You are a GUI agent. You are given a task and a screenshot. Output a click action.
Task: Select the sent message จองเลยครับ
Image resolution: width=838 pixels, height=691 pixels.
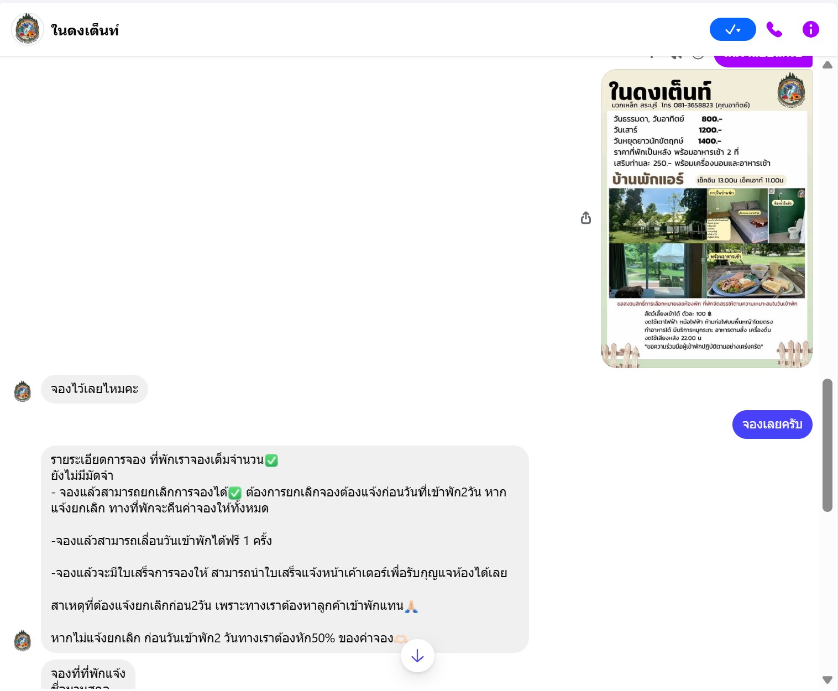coord(772,425)
